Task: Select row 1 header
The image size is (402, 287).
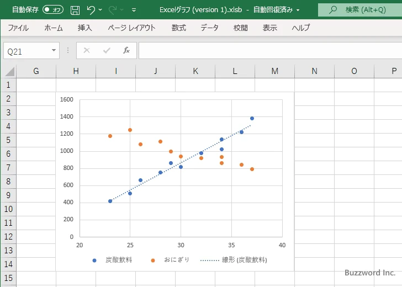Action: click(8, 85)
